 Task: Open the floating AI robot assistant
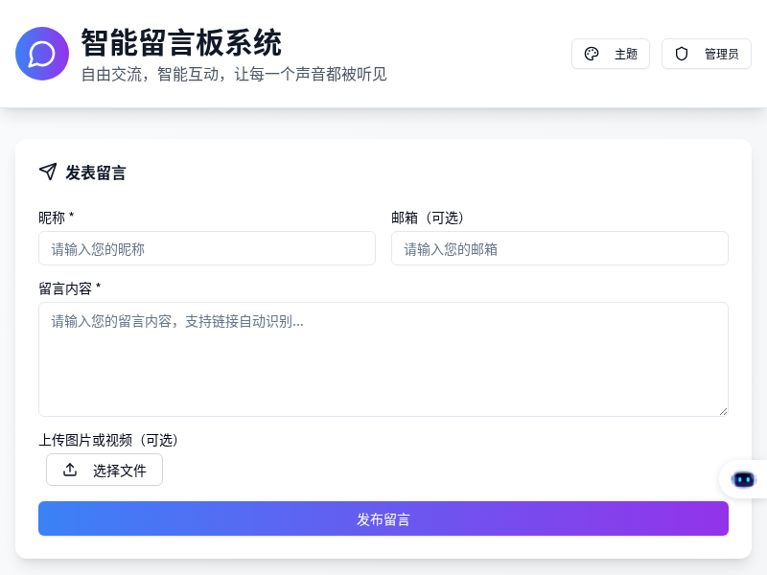tap(744, 479)
